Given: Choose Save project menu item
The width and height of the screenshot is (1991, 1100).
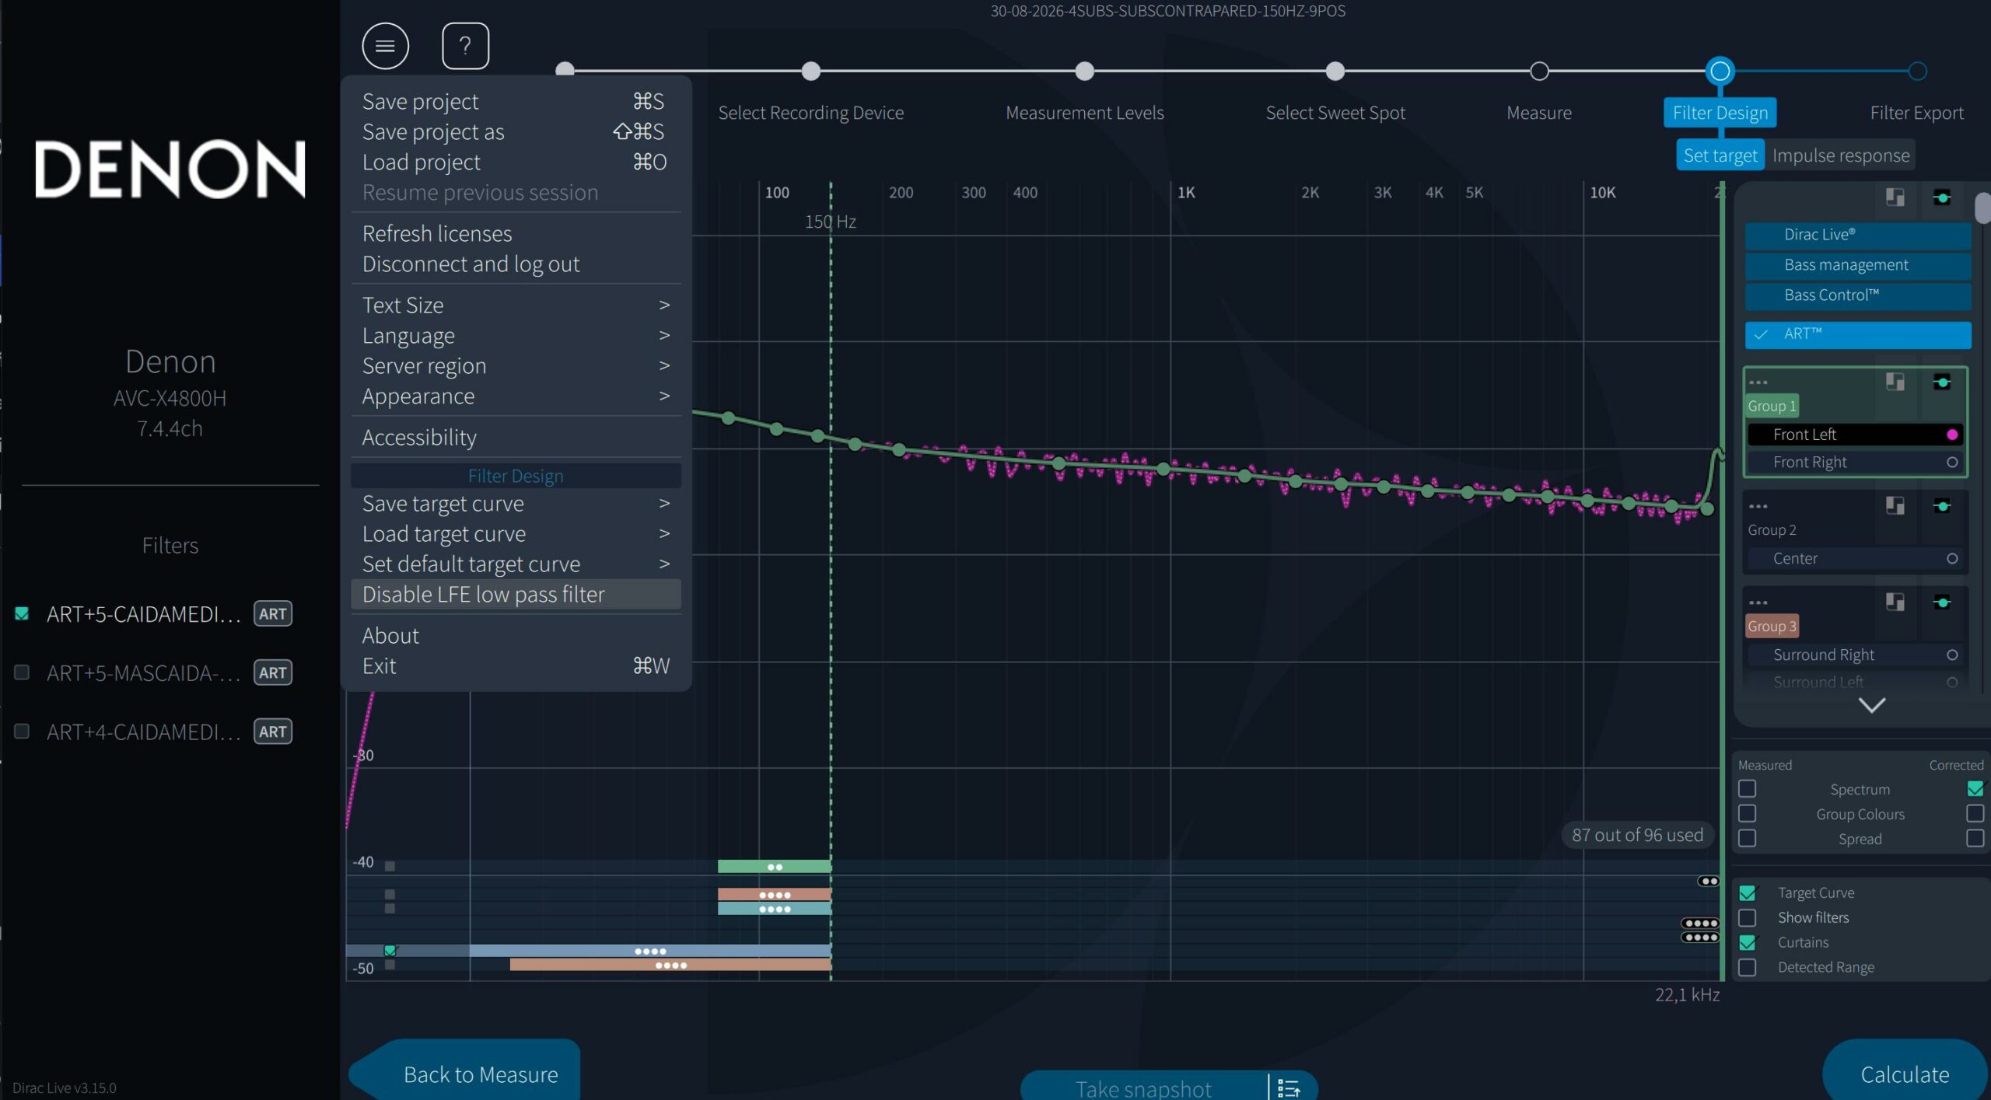Looking at the screenshot, I should 516,101.
